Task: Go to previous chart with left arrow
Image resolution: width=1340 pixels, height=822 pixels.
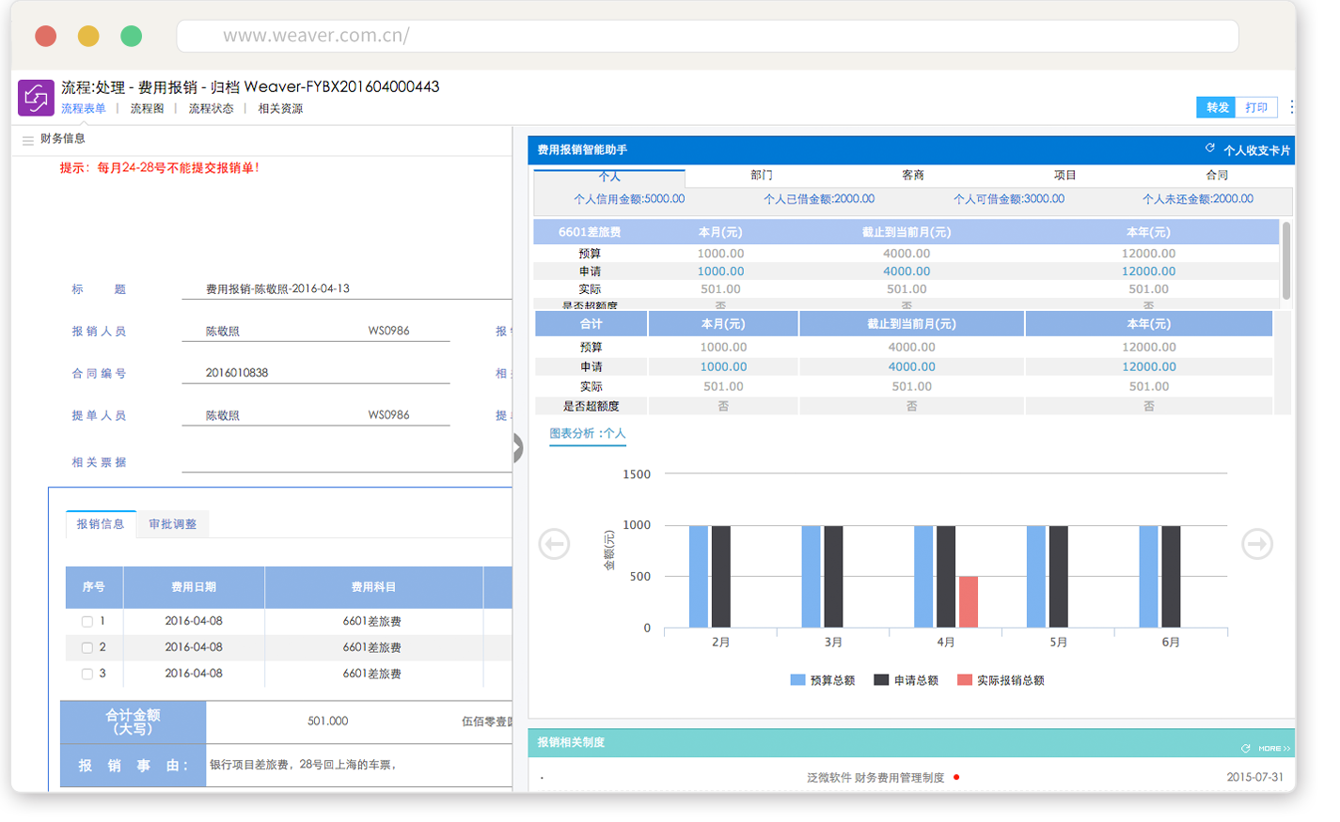Action: tap(554, 544)
